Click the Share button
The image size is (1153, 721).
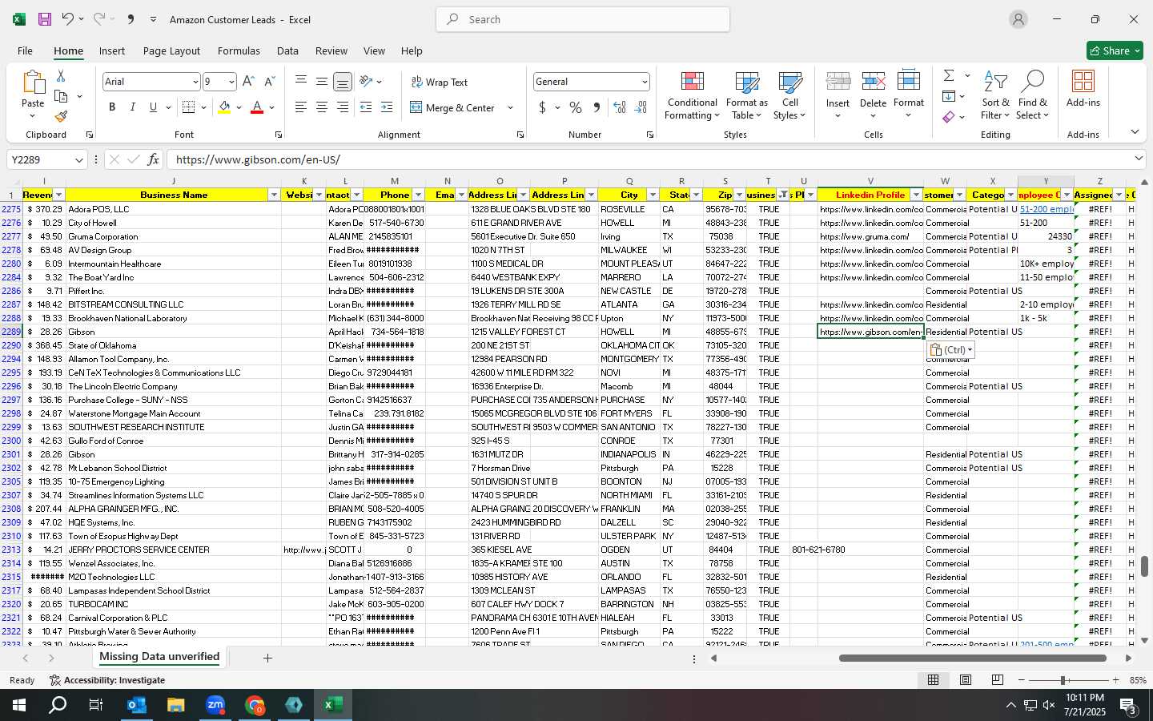1115,50
